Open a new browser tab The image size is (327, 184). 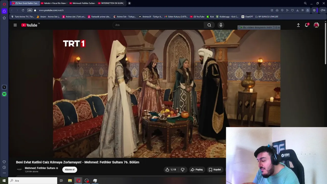pos(130,3)
